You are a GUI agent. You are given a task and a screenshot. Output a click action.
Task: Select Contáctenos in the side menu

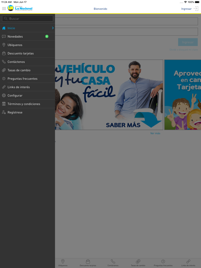pos(27,62)
